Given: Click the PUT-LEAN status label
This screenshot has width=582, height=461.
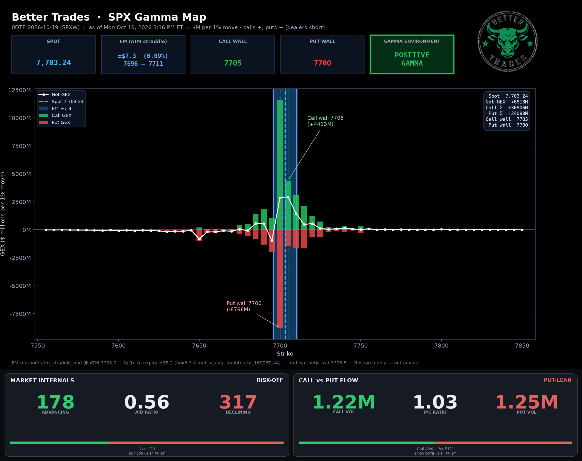Looking at the screenshot, I should coord(557,380).
